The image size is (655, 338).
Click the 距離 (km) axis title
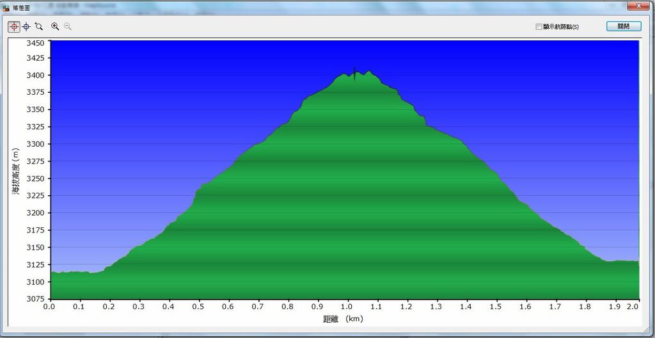point(343,319)
